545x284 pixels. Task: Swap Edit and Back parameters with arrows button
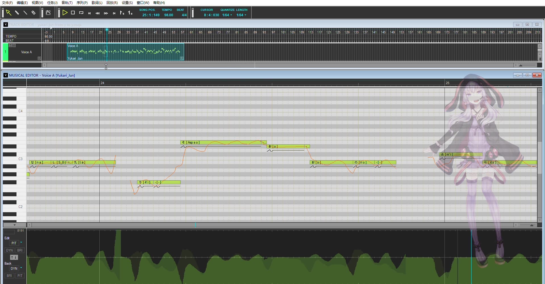click(14, 257)
